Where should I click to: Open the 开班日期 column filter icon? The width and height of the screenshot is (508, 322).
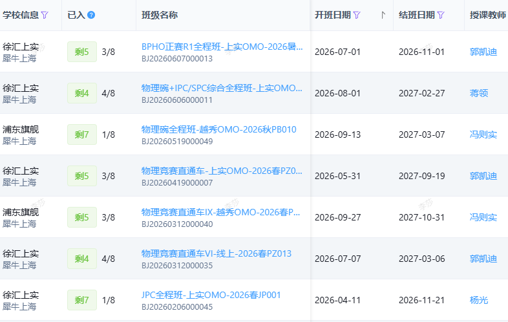357,15
